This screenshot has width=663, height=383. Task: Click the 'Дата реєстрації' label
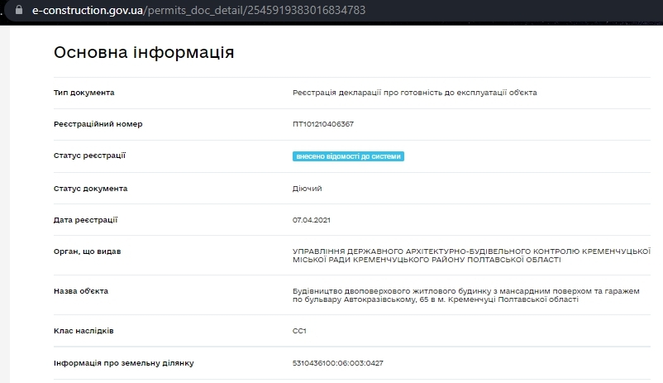[x=85, y=220]
